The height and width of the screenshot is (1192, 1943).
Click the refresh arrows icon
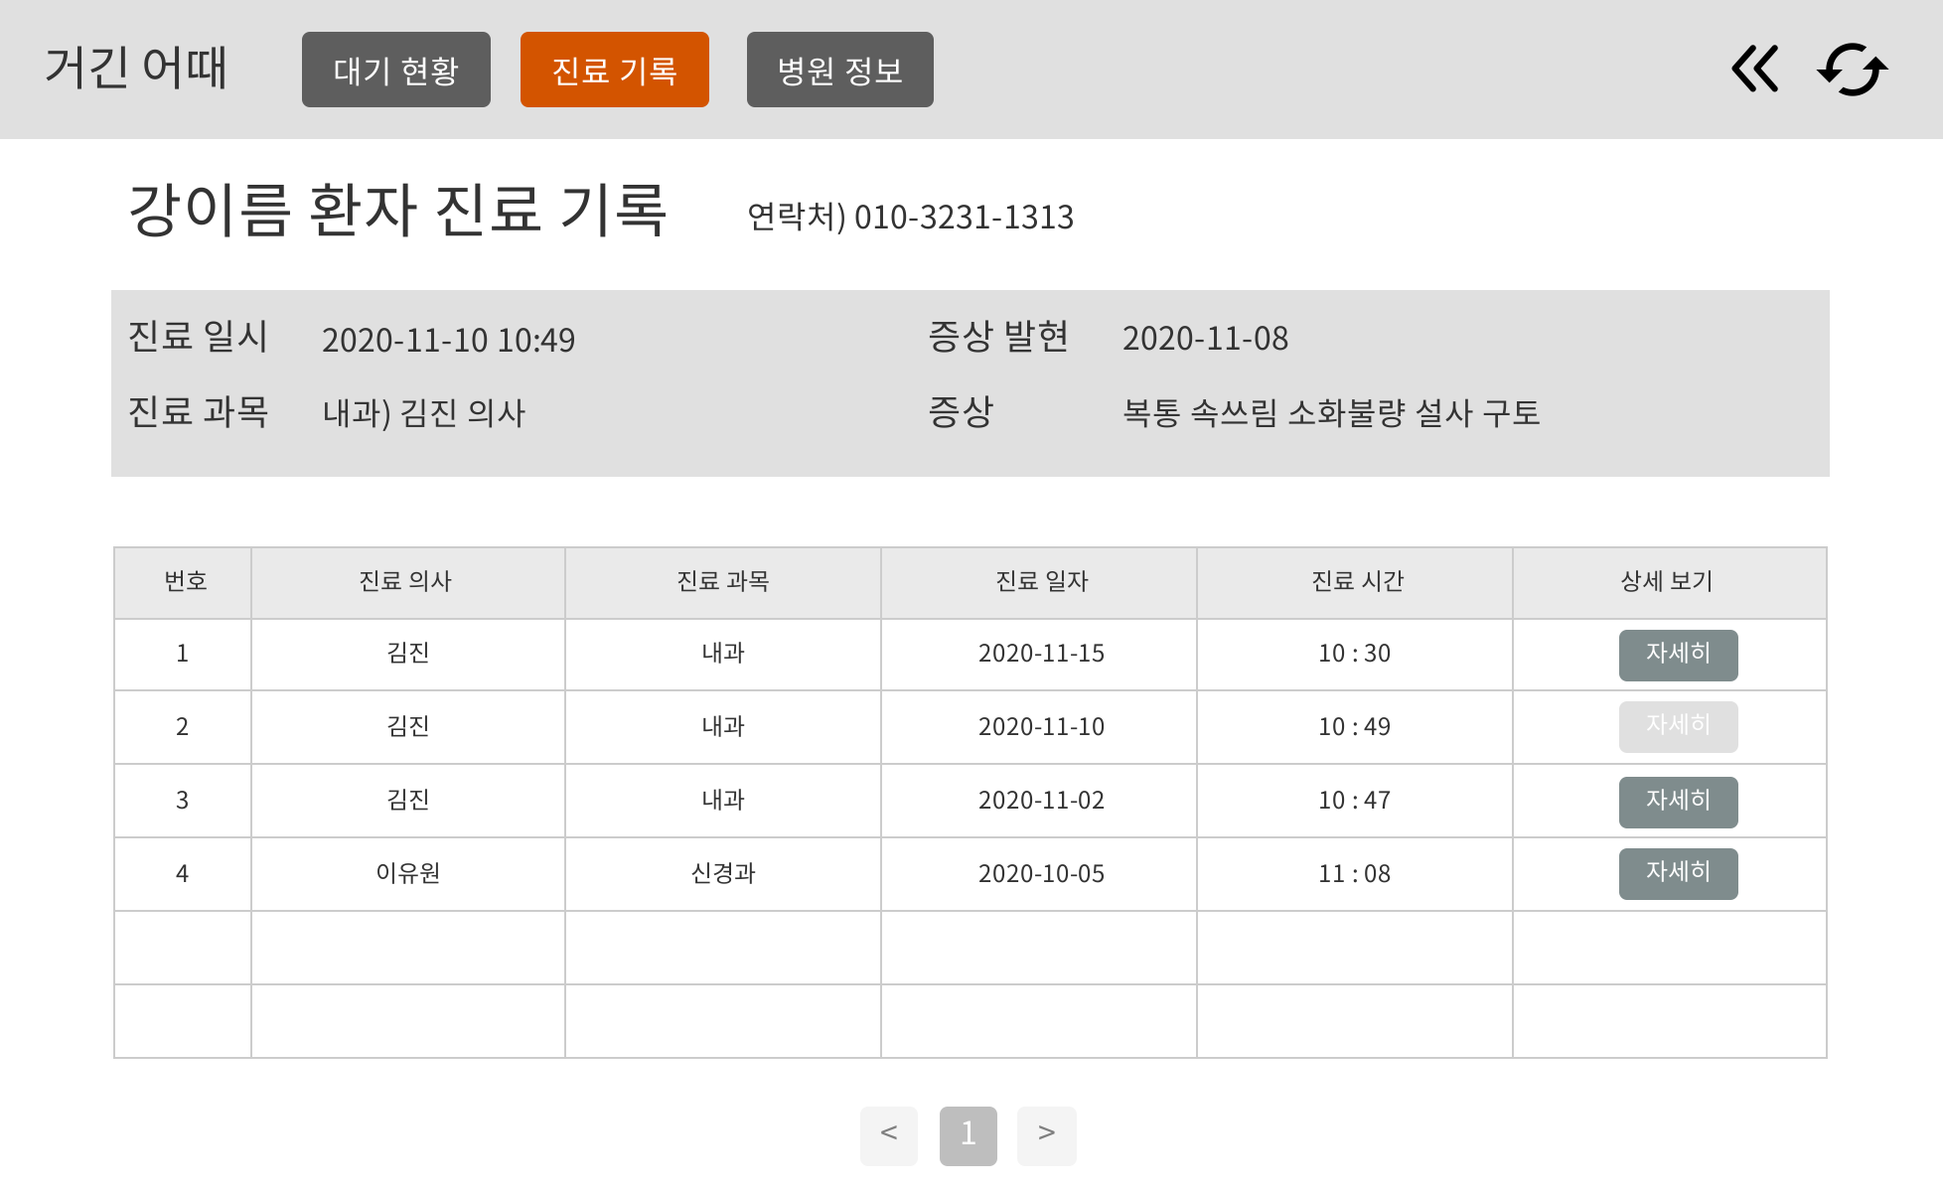(x=1852, y=70)
